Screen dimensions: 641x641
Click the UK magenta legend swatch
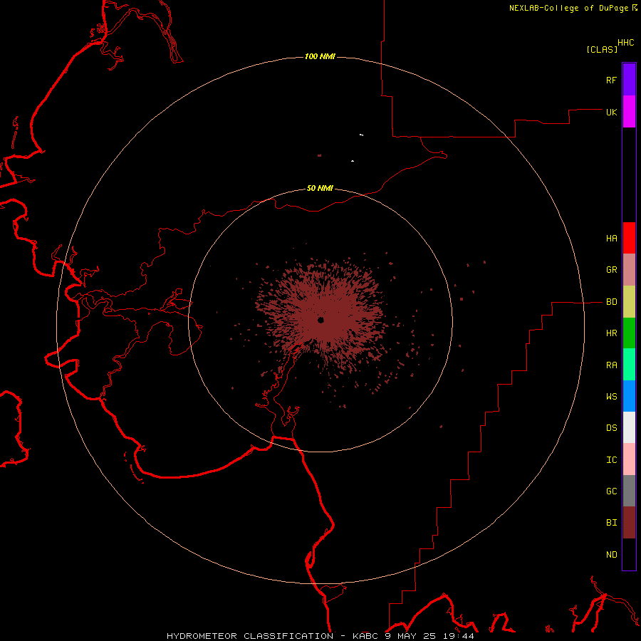(x=629, y=112)
